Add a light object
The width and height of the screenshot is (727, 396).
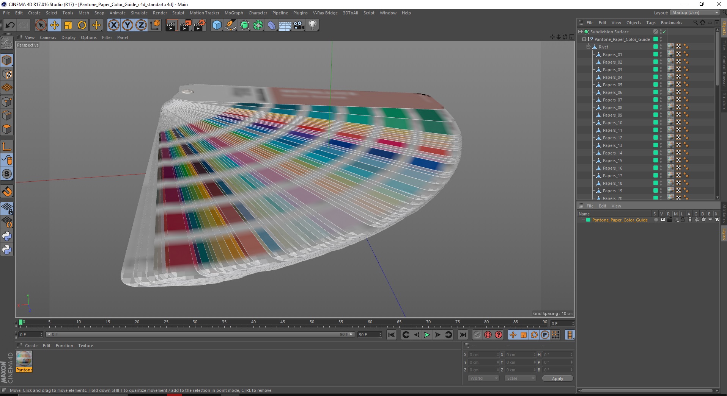(x=313, y=25)
